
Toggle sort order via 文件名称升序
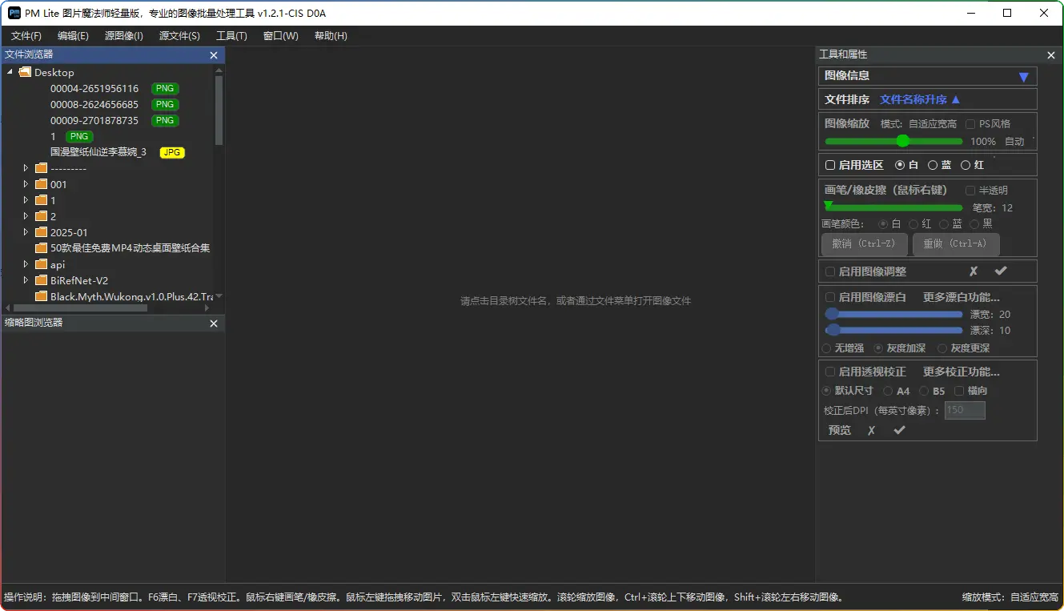(919, 100)
